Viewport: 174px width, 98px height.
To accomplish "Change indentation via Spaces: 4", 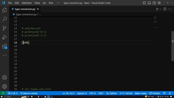I will [x=82, y=93].
